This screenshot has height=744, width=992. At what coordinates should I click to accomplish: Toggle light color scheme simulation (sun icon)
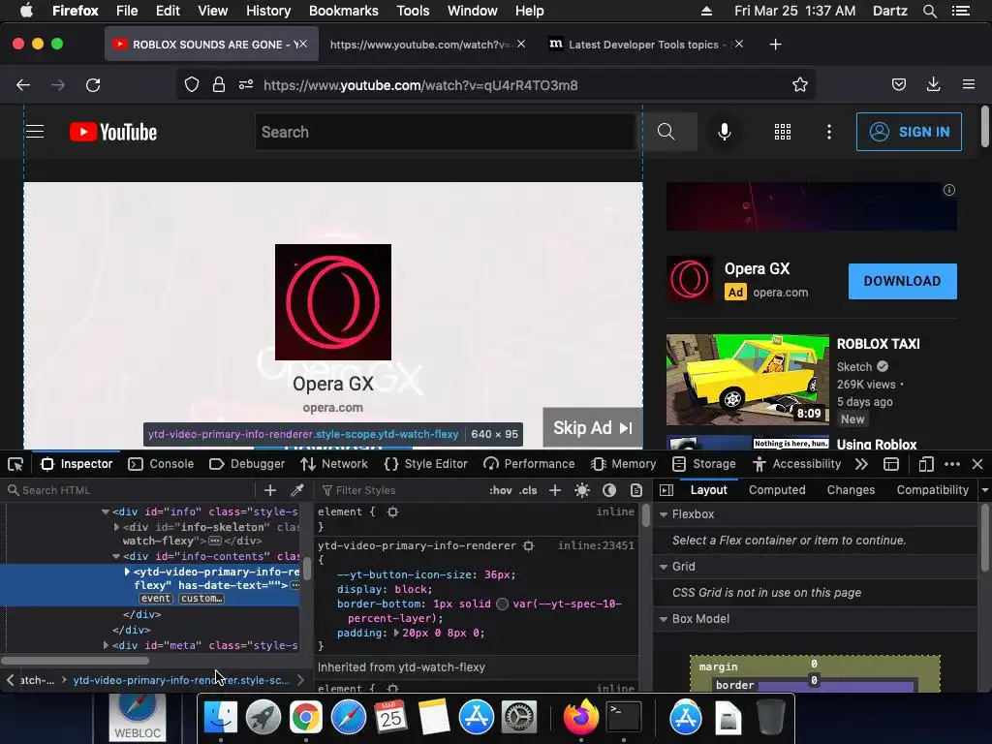coord(582,490)
